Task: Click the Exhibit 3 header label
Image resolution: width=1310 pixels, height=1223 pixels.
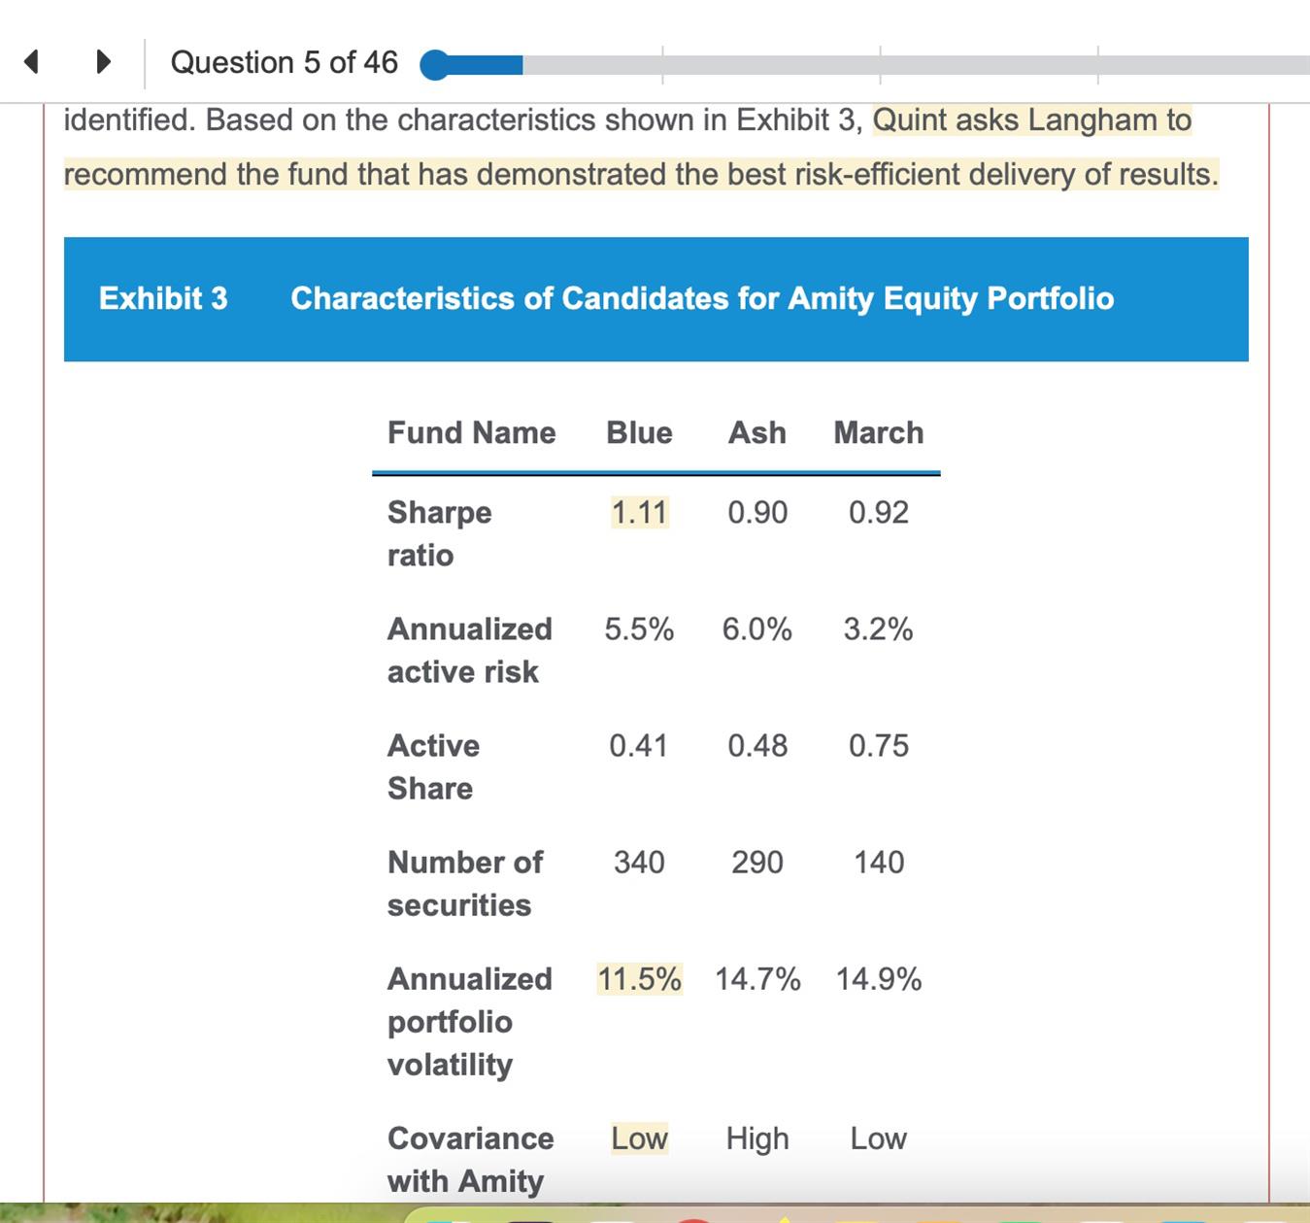Action: [163, 298]
